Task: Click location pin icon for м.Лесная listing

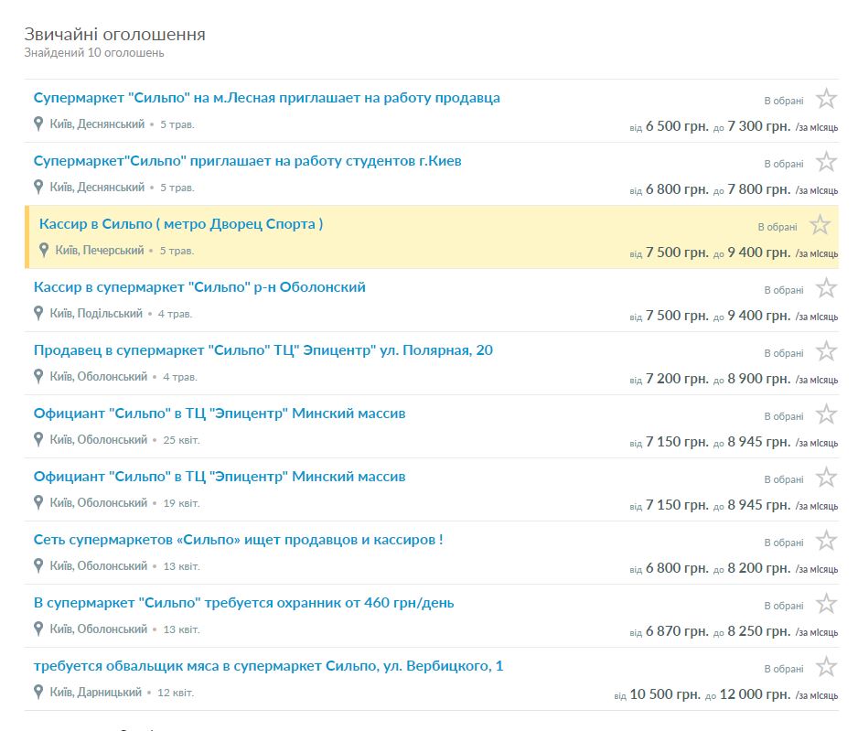Action: pyautogui.click(x=38, y=124)
